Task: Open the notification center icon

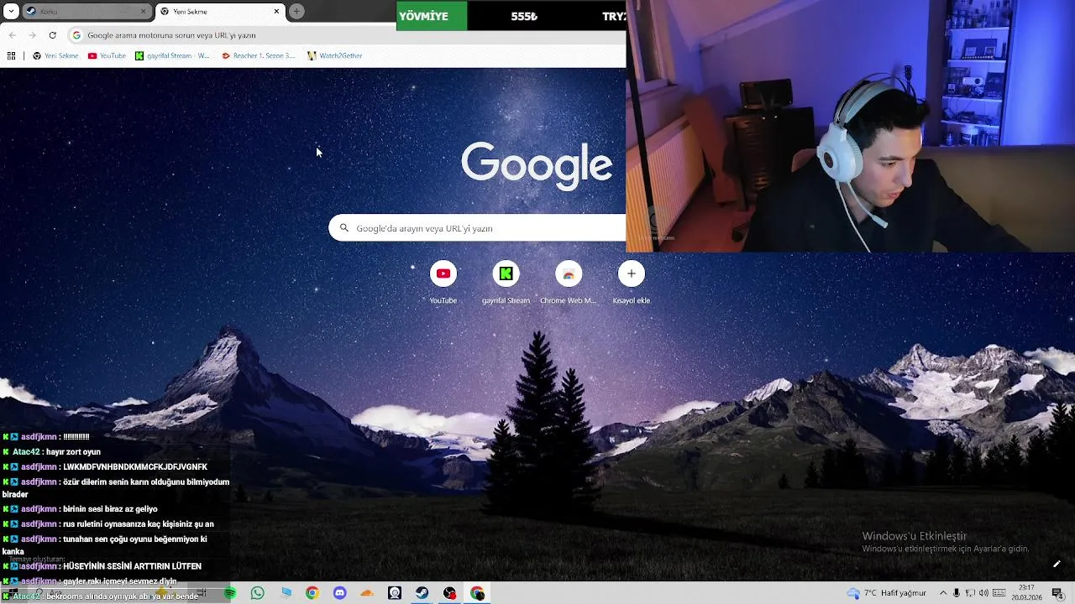Action: coord(1057,593)
